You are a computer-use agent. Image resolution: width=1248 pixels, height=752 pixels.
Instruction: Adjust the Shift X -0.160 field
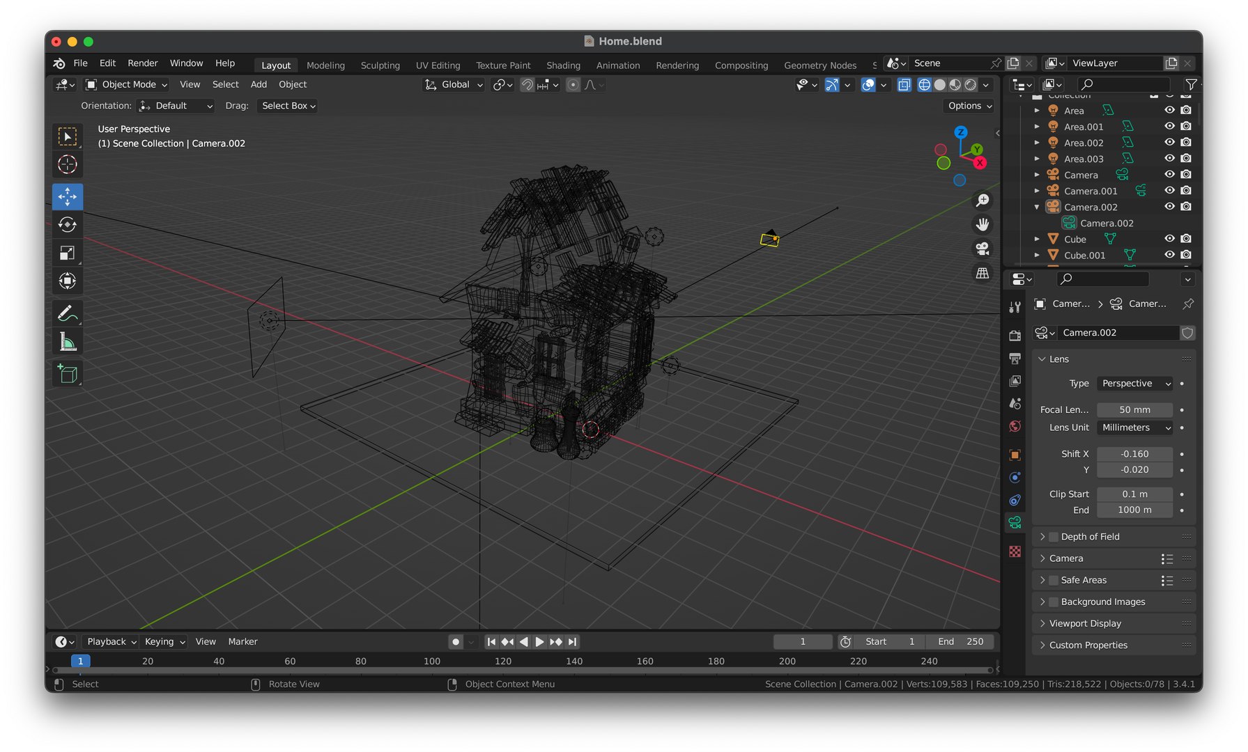pos(1134,454)
